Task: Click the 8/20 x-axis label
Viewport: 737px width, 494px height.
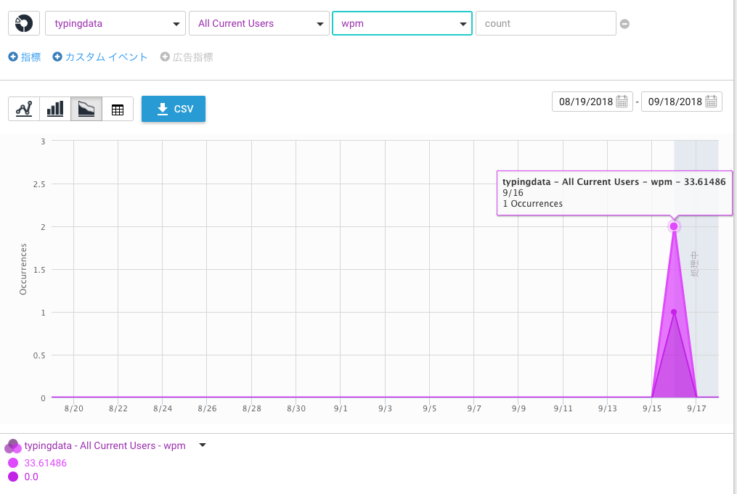Action: pos(74,408)
